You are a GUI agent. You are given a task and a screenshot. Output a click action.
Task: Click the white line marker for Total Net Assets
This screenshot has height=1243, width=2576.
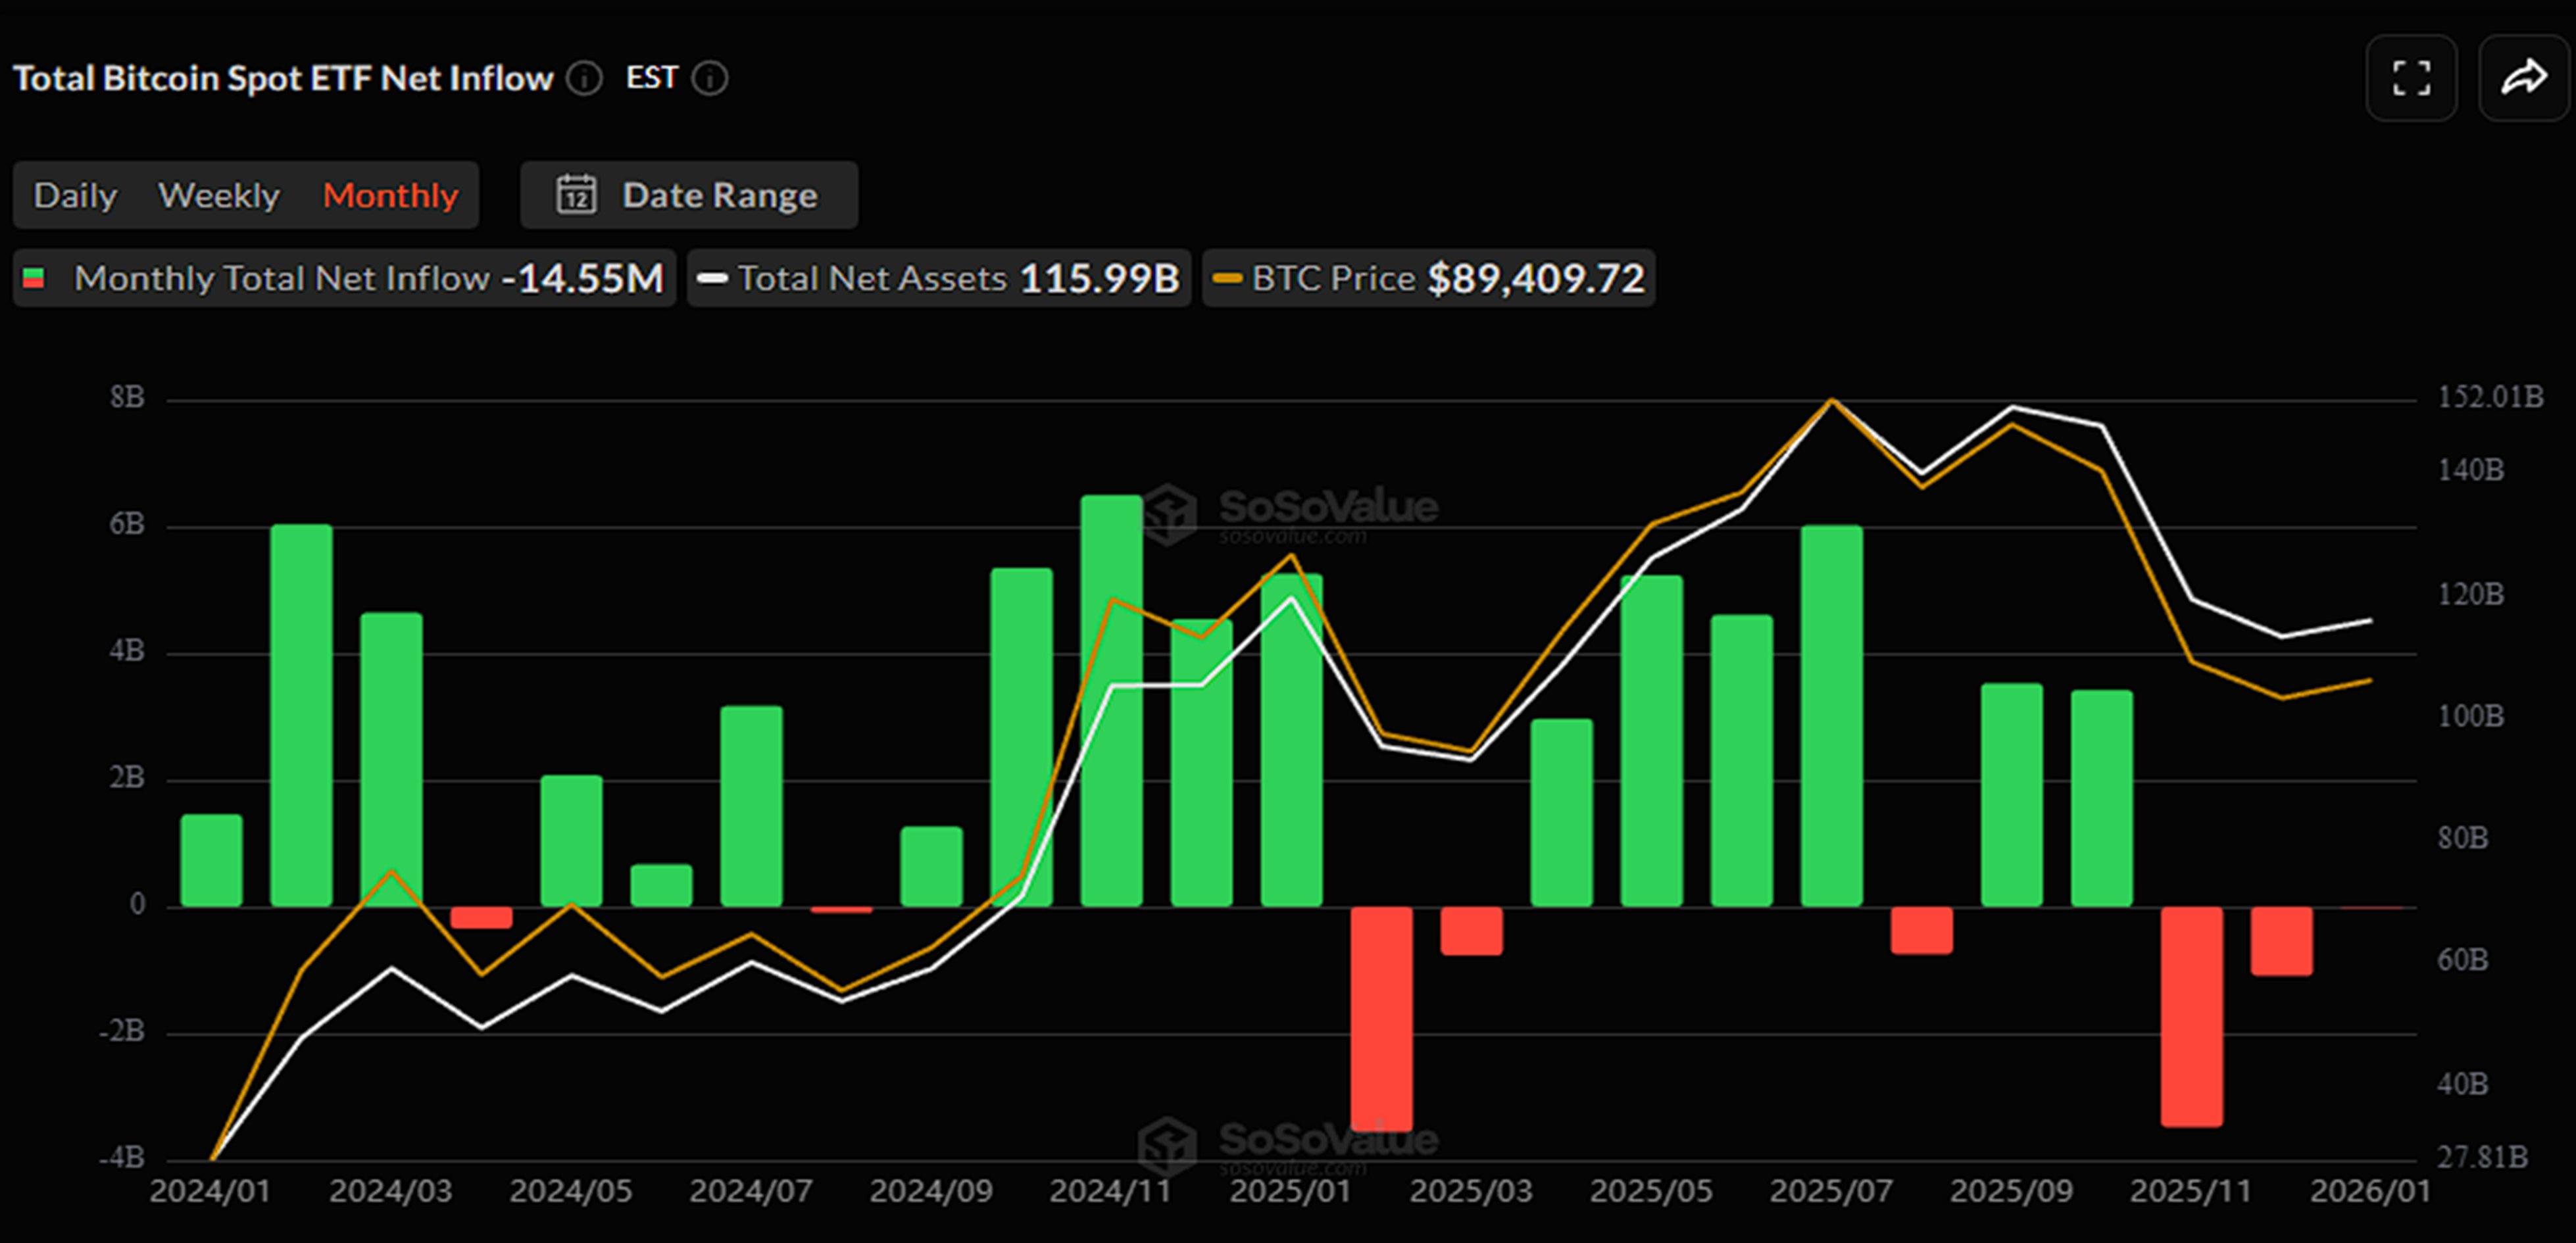(x=712, y=278)
